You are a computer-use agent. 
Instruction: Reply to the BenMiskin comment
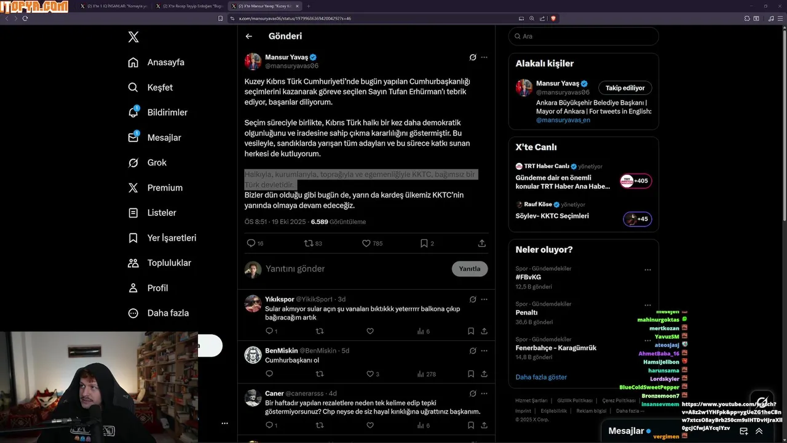click(x=269, y=373)
